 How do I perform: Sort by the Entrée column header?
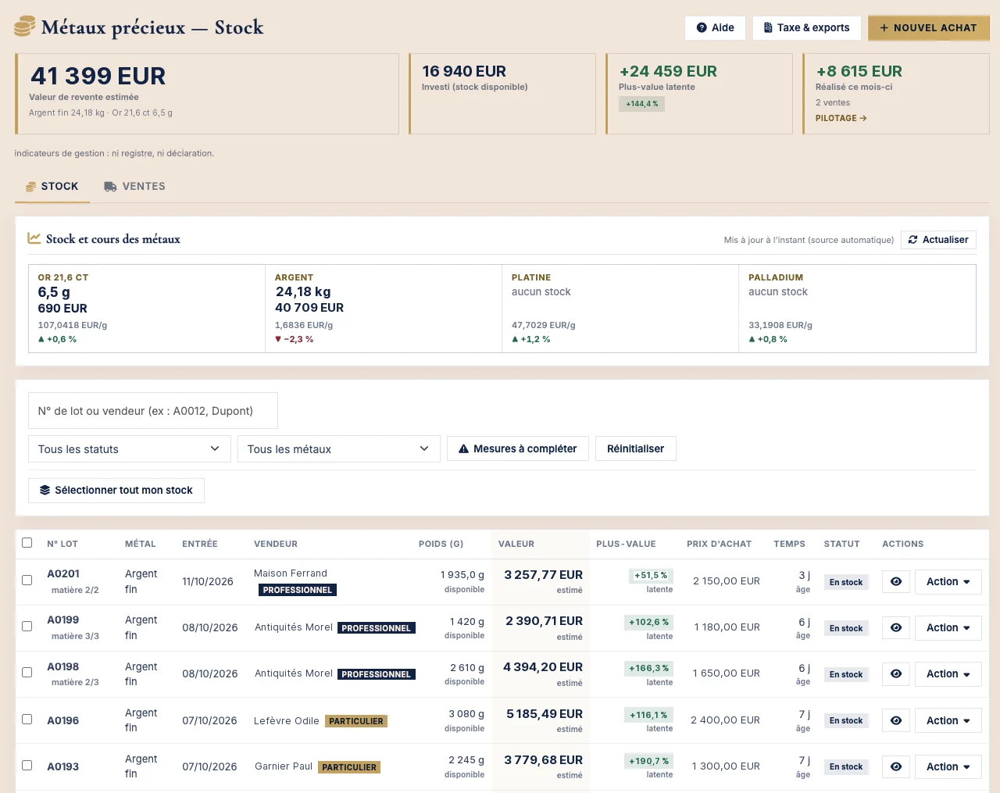(200, 544)
